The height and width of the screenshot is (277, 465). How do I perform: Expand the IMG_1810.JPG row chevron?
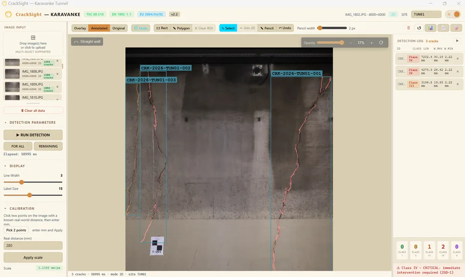coord(58,99)
